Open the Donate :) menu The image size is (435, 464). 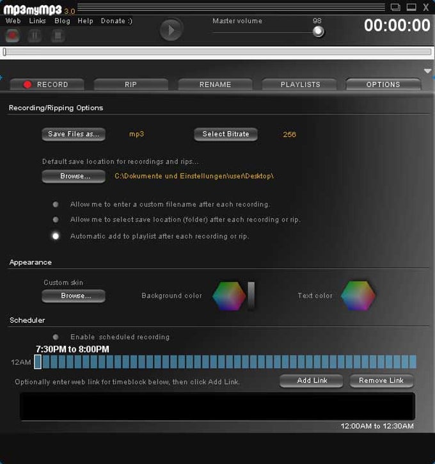[x=116, y=21]
